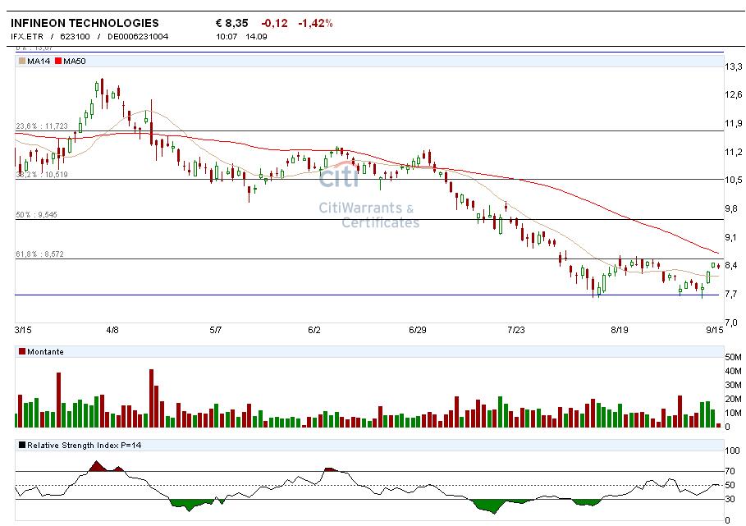The width and height of the screenshot is (746, 526).
Task: Click the 30M volume axis label
Action: pyautogui.click(x=733, y=385)
